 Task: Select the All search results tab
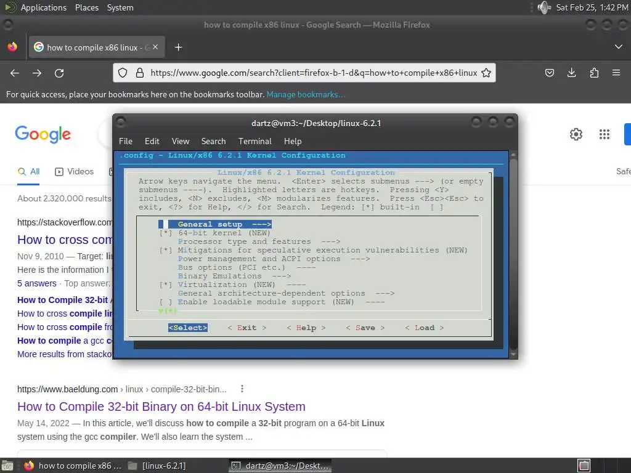tap(28, 172)
